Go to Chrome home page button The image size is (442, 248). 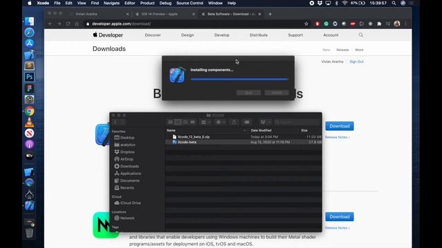pos(77,24)
